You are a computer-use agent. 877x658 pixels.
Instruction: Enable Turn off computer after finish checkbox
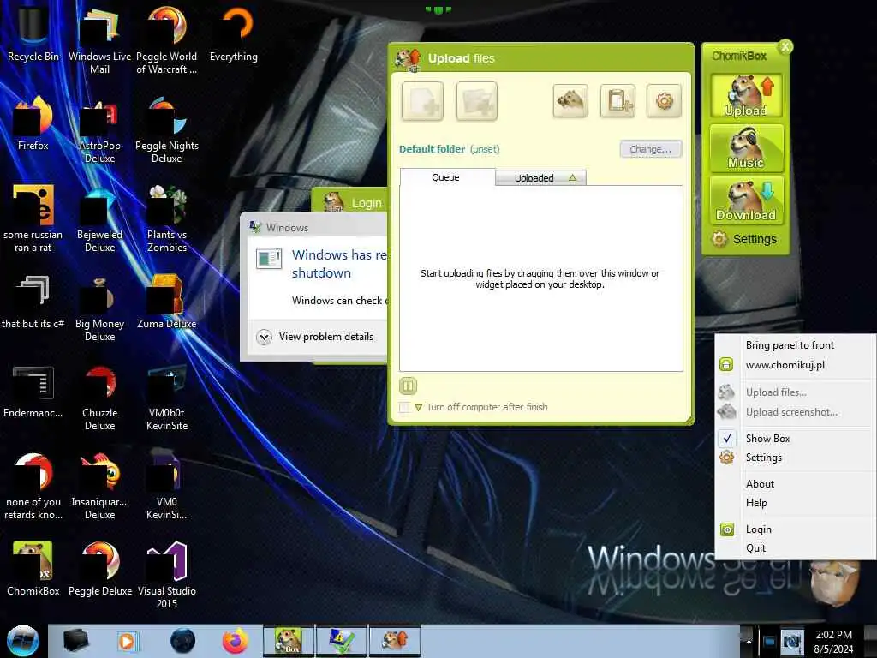coord(404,407)
